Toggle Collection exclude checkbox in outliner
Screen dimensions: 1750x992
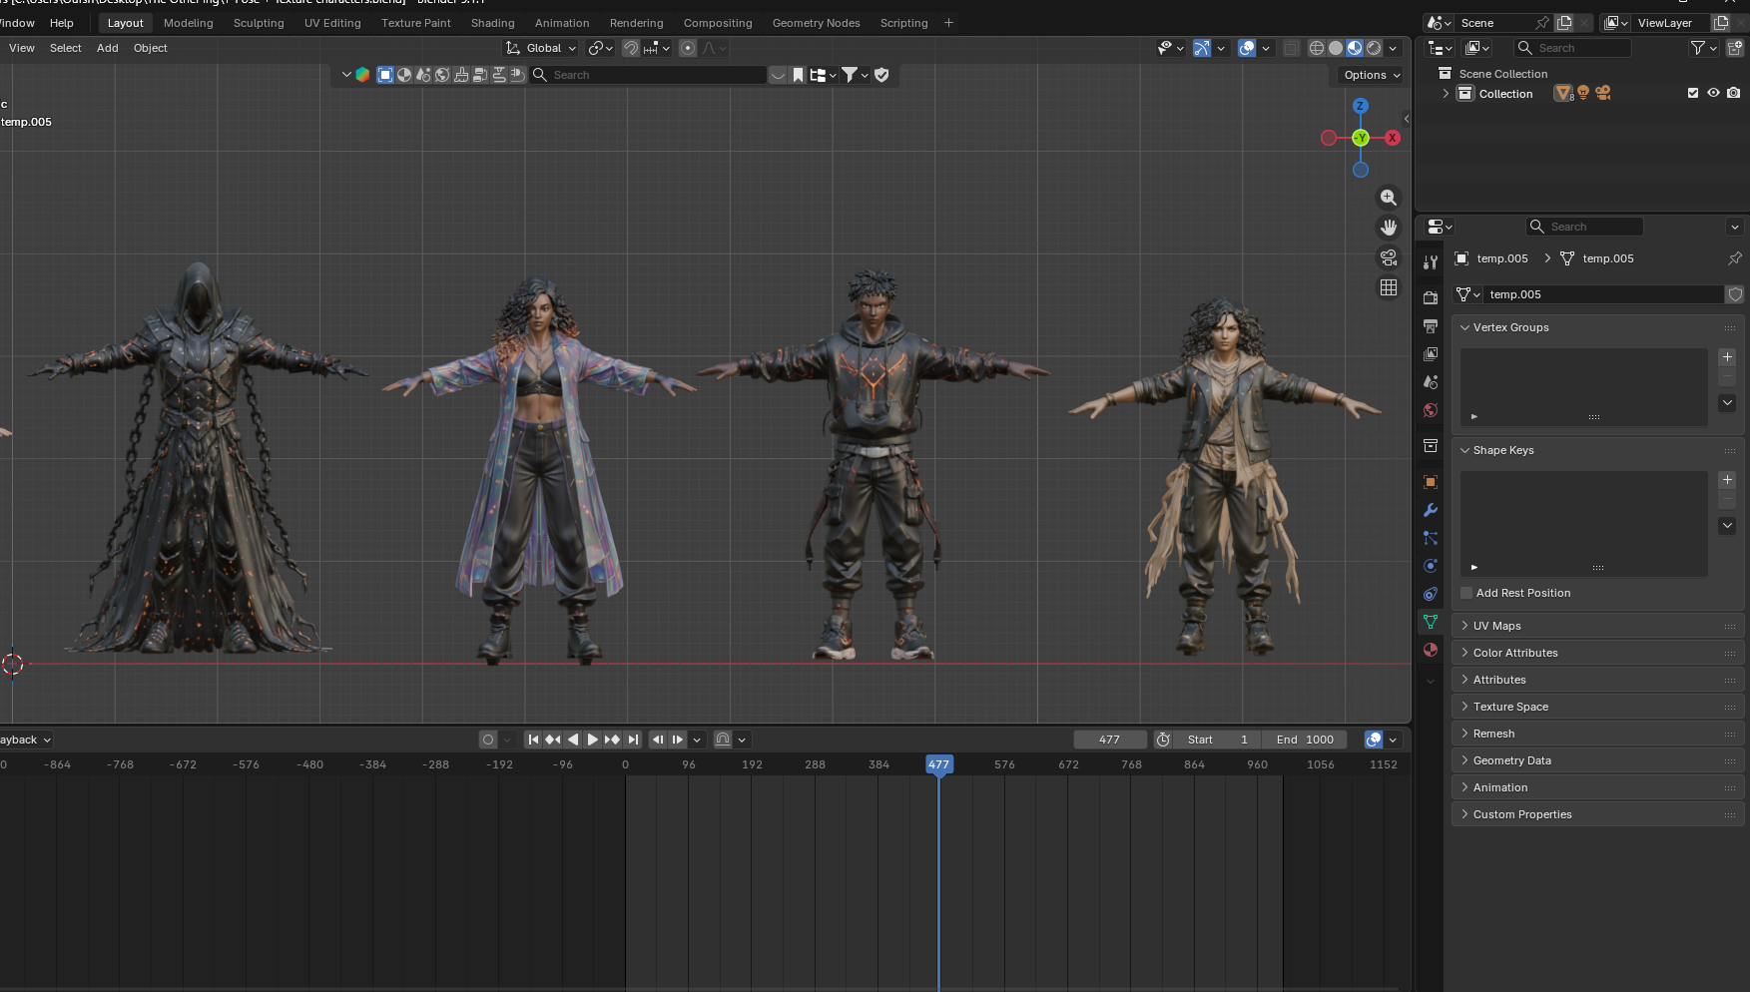point(1693,93)
